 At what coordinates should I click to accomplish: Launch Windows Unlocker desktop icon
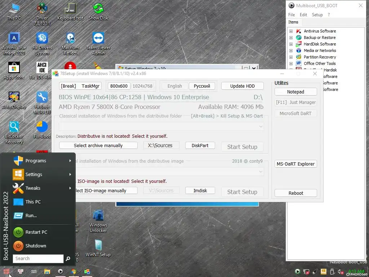coord(98,221)
